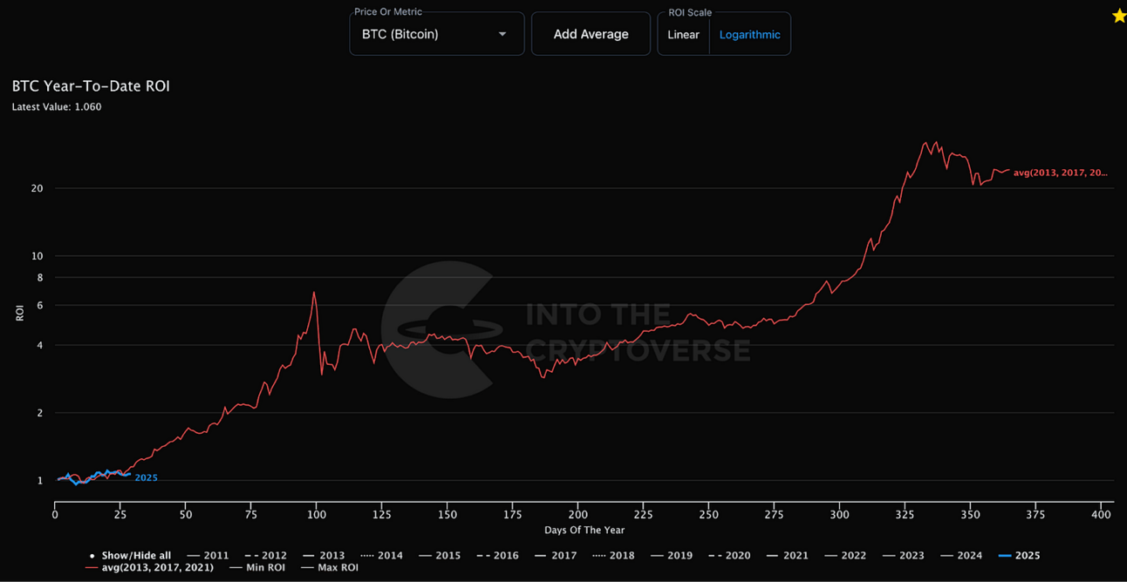
Task: Click the vertical ROI axis title
Action: [x=20, y=313]
